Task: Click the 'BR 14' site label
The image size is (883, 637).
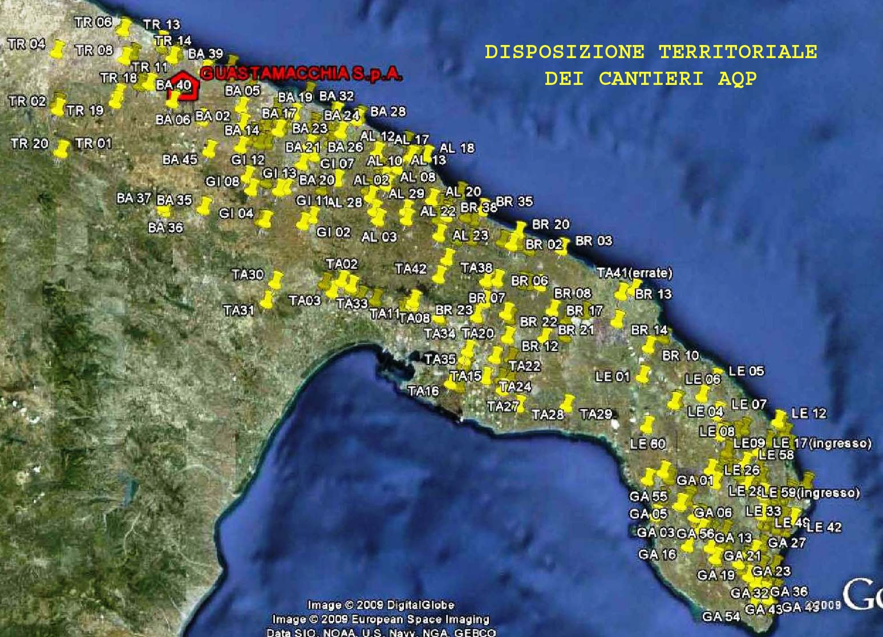Action: tap(649, 330)
